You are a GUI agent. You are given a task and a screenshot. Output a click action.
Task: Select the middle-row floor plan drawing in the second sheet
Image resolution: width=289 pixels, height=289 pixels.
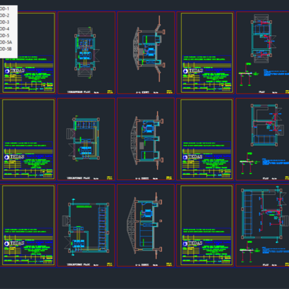point(83,138)
